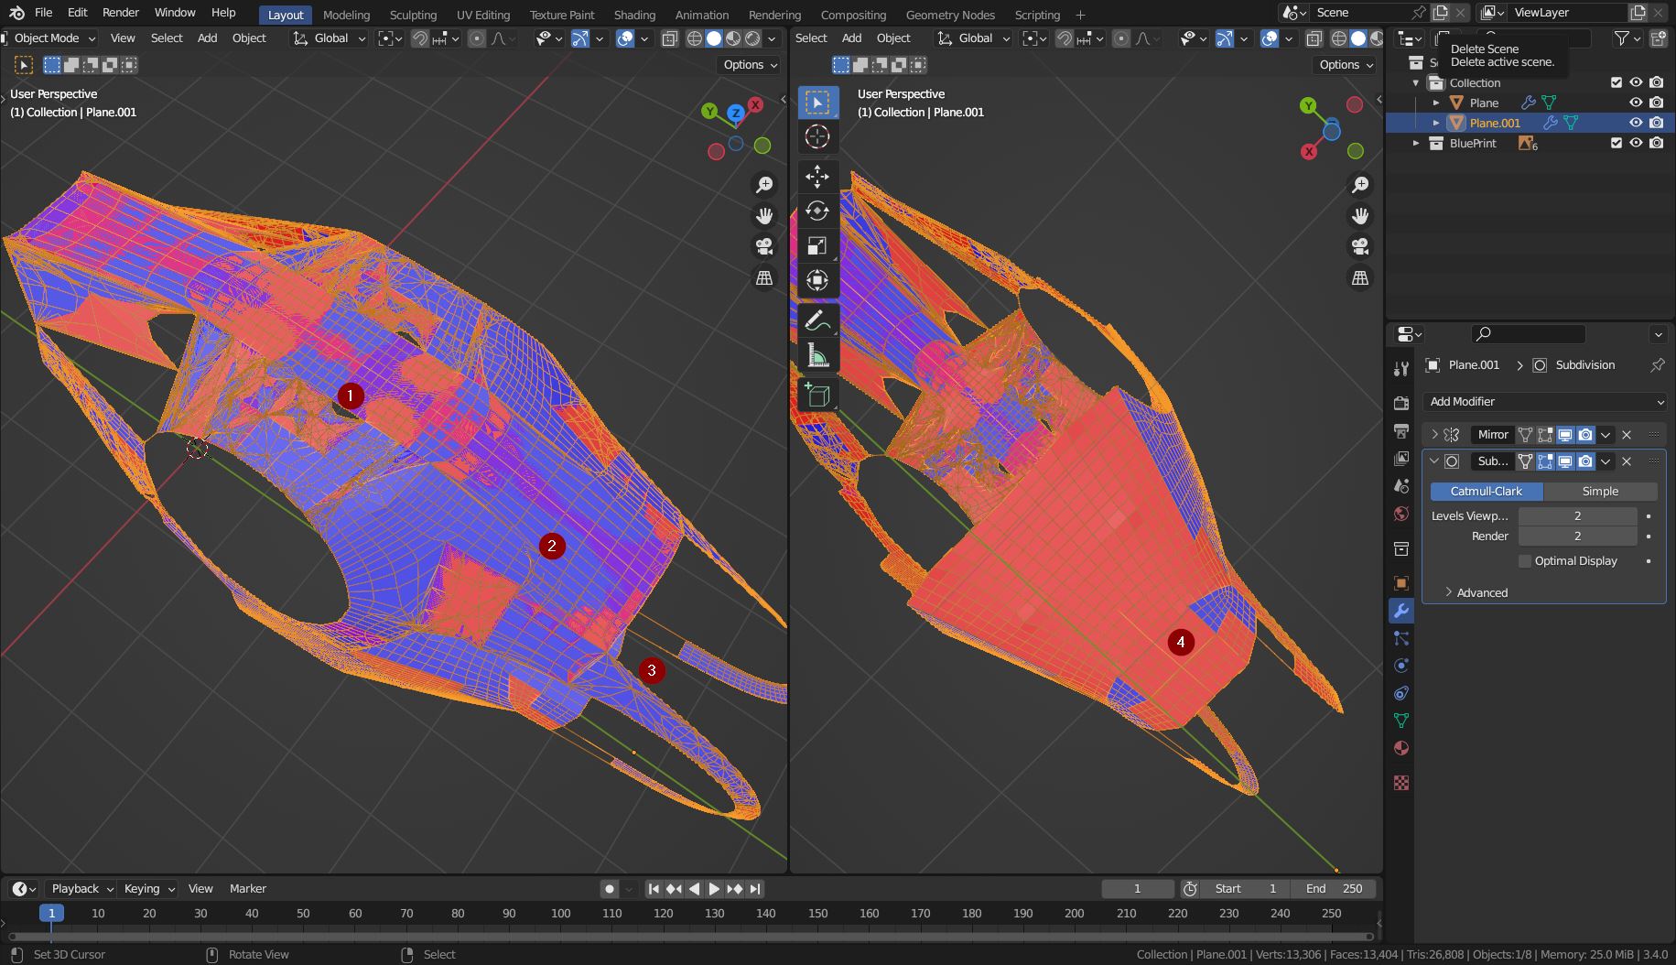Jump to the timeline end frame
The image size is (1676, 965).
tap(754, 888)
